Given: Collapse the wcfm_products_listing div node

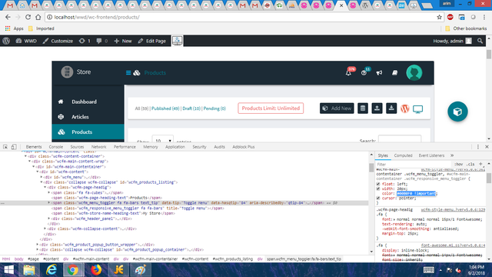Looking at the screenshot, I should coord(42,182).
